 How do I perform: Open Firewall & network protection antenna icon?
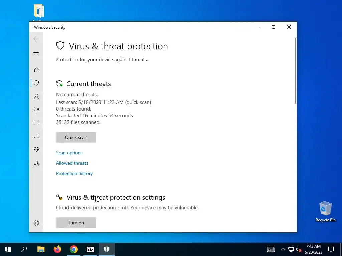coord(36,109)
